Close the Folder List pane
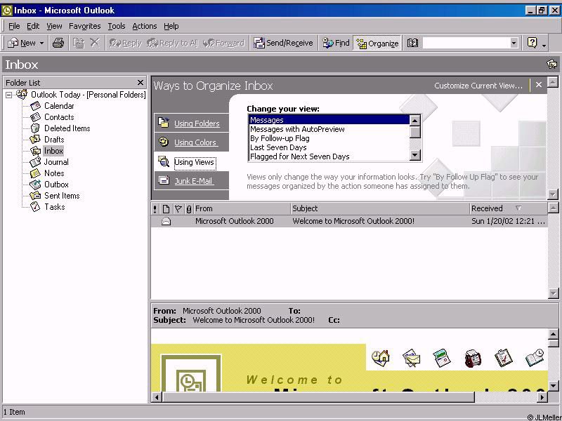 pos(140,82)
